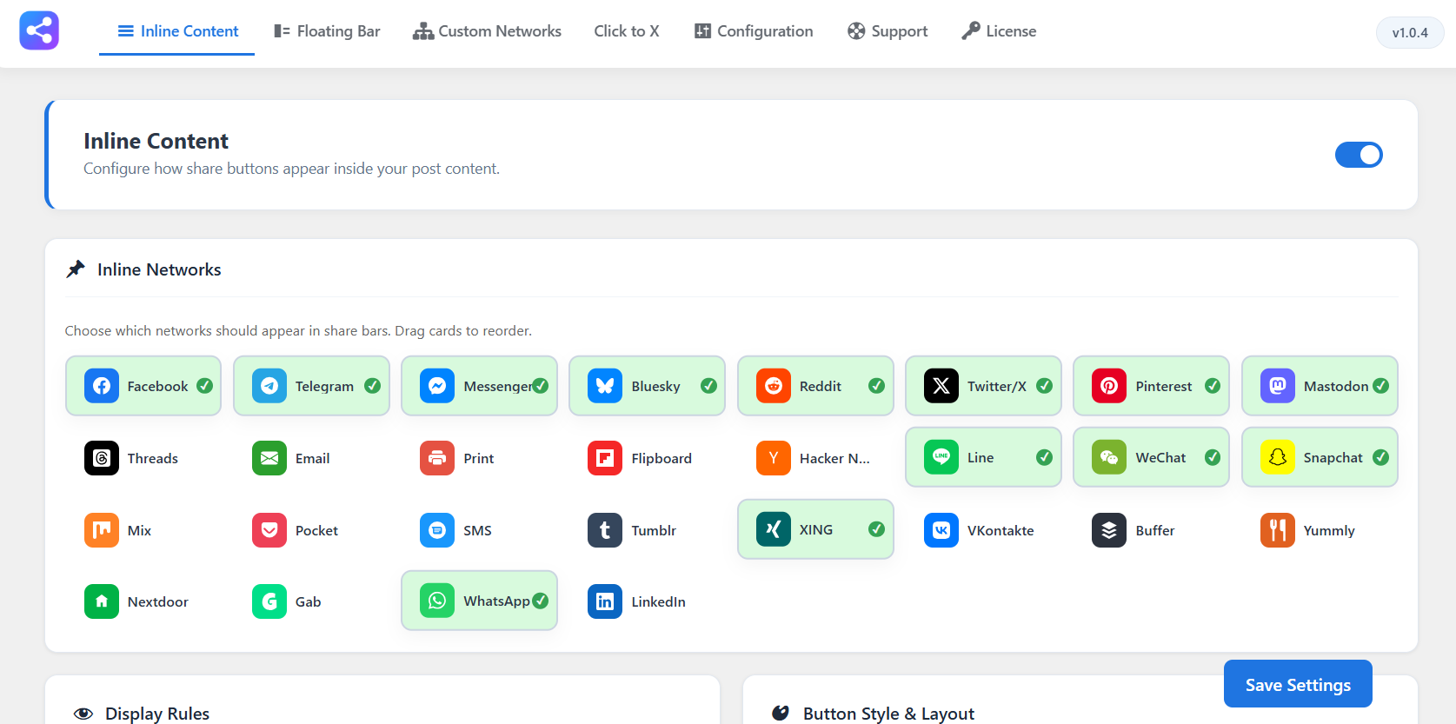Click the Display Rules eye icon
1456x724 pixels.
[x=83, y=714]
